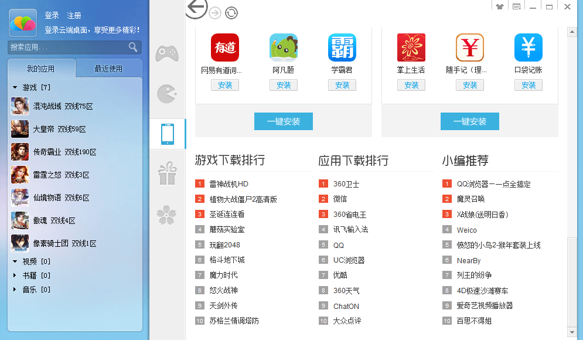Open the Pac-Man category in sidebar
Image resolution: width=583 pixels, height=340 pixels.
pos(167,94)
